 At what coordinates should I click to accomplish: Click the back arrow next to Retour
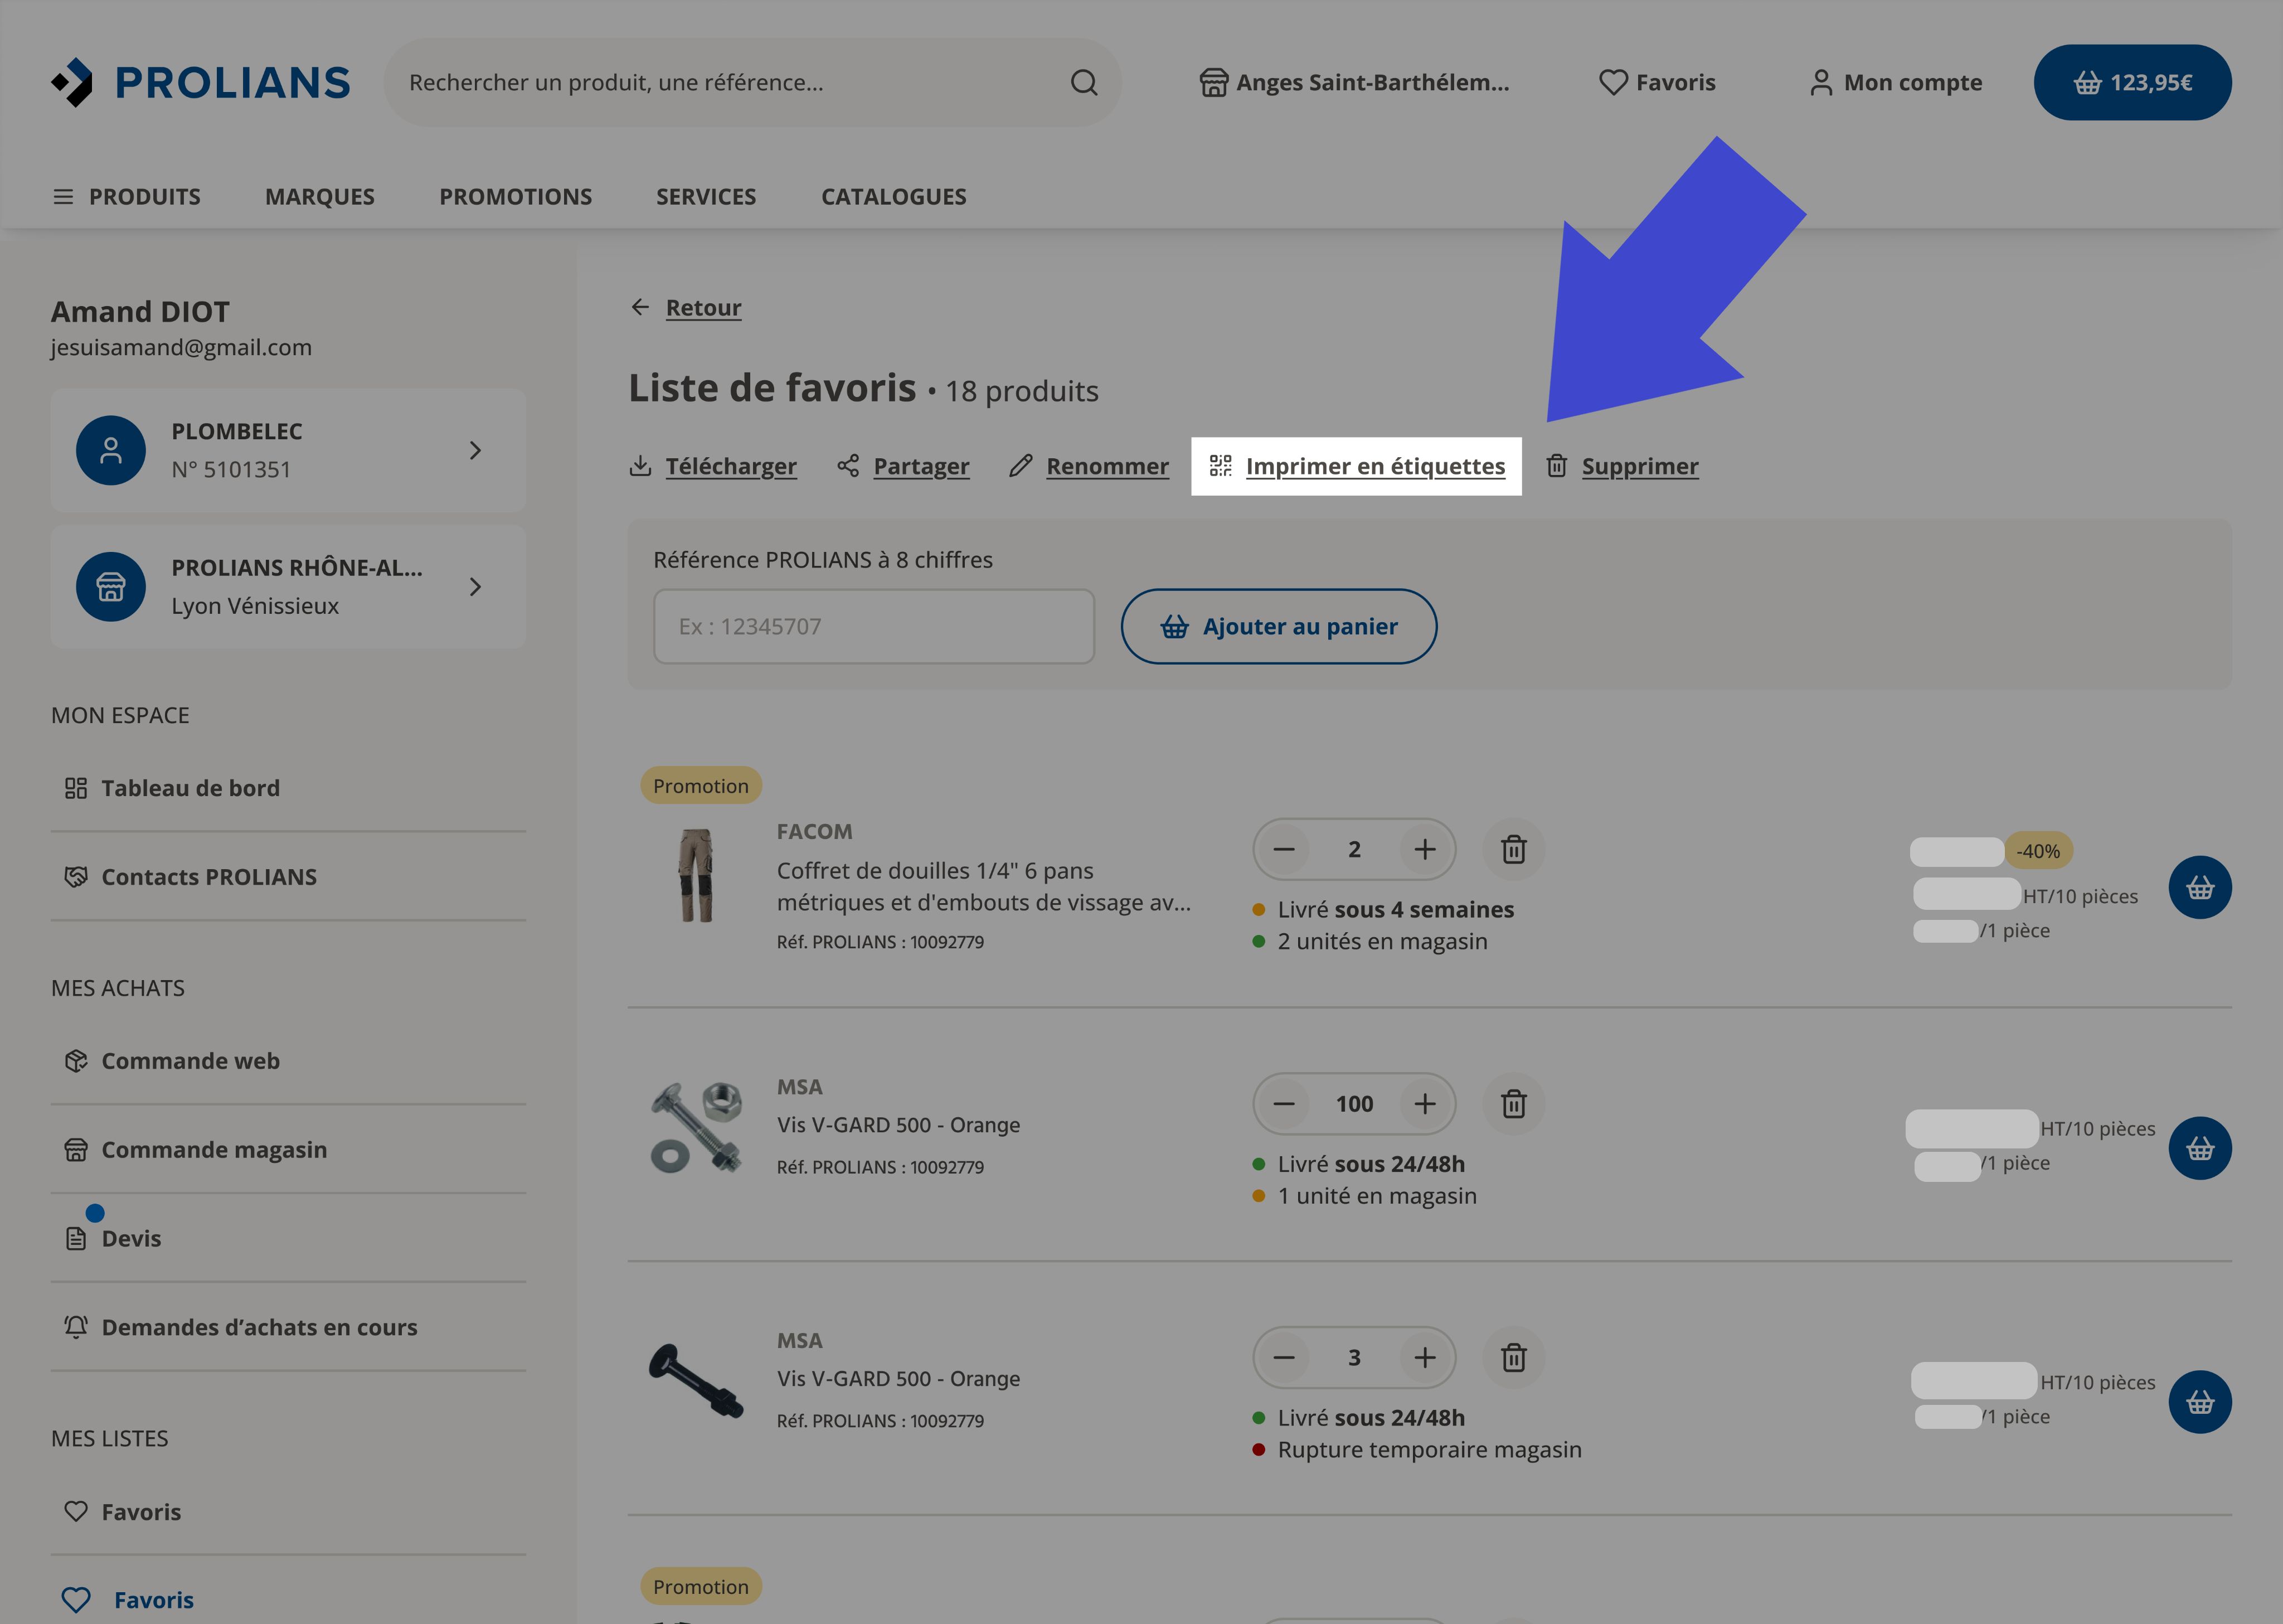coord(640,307)
